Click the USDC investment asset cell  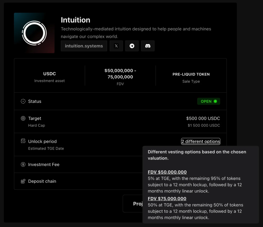50,77
